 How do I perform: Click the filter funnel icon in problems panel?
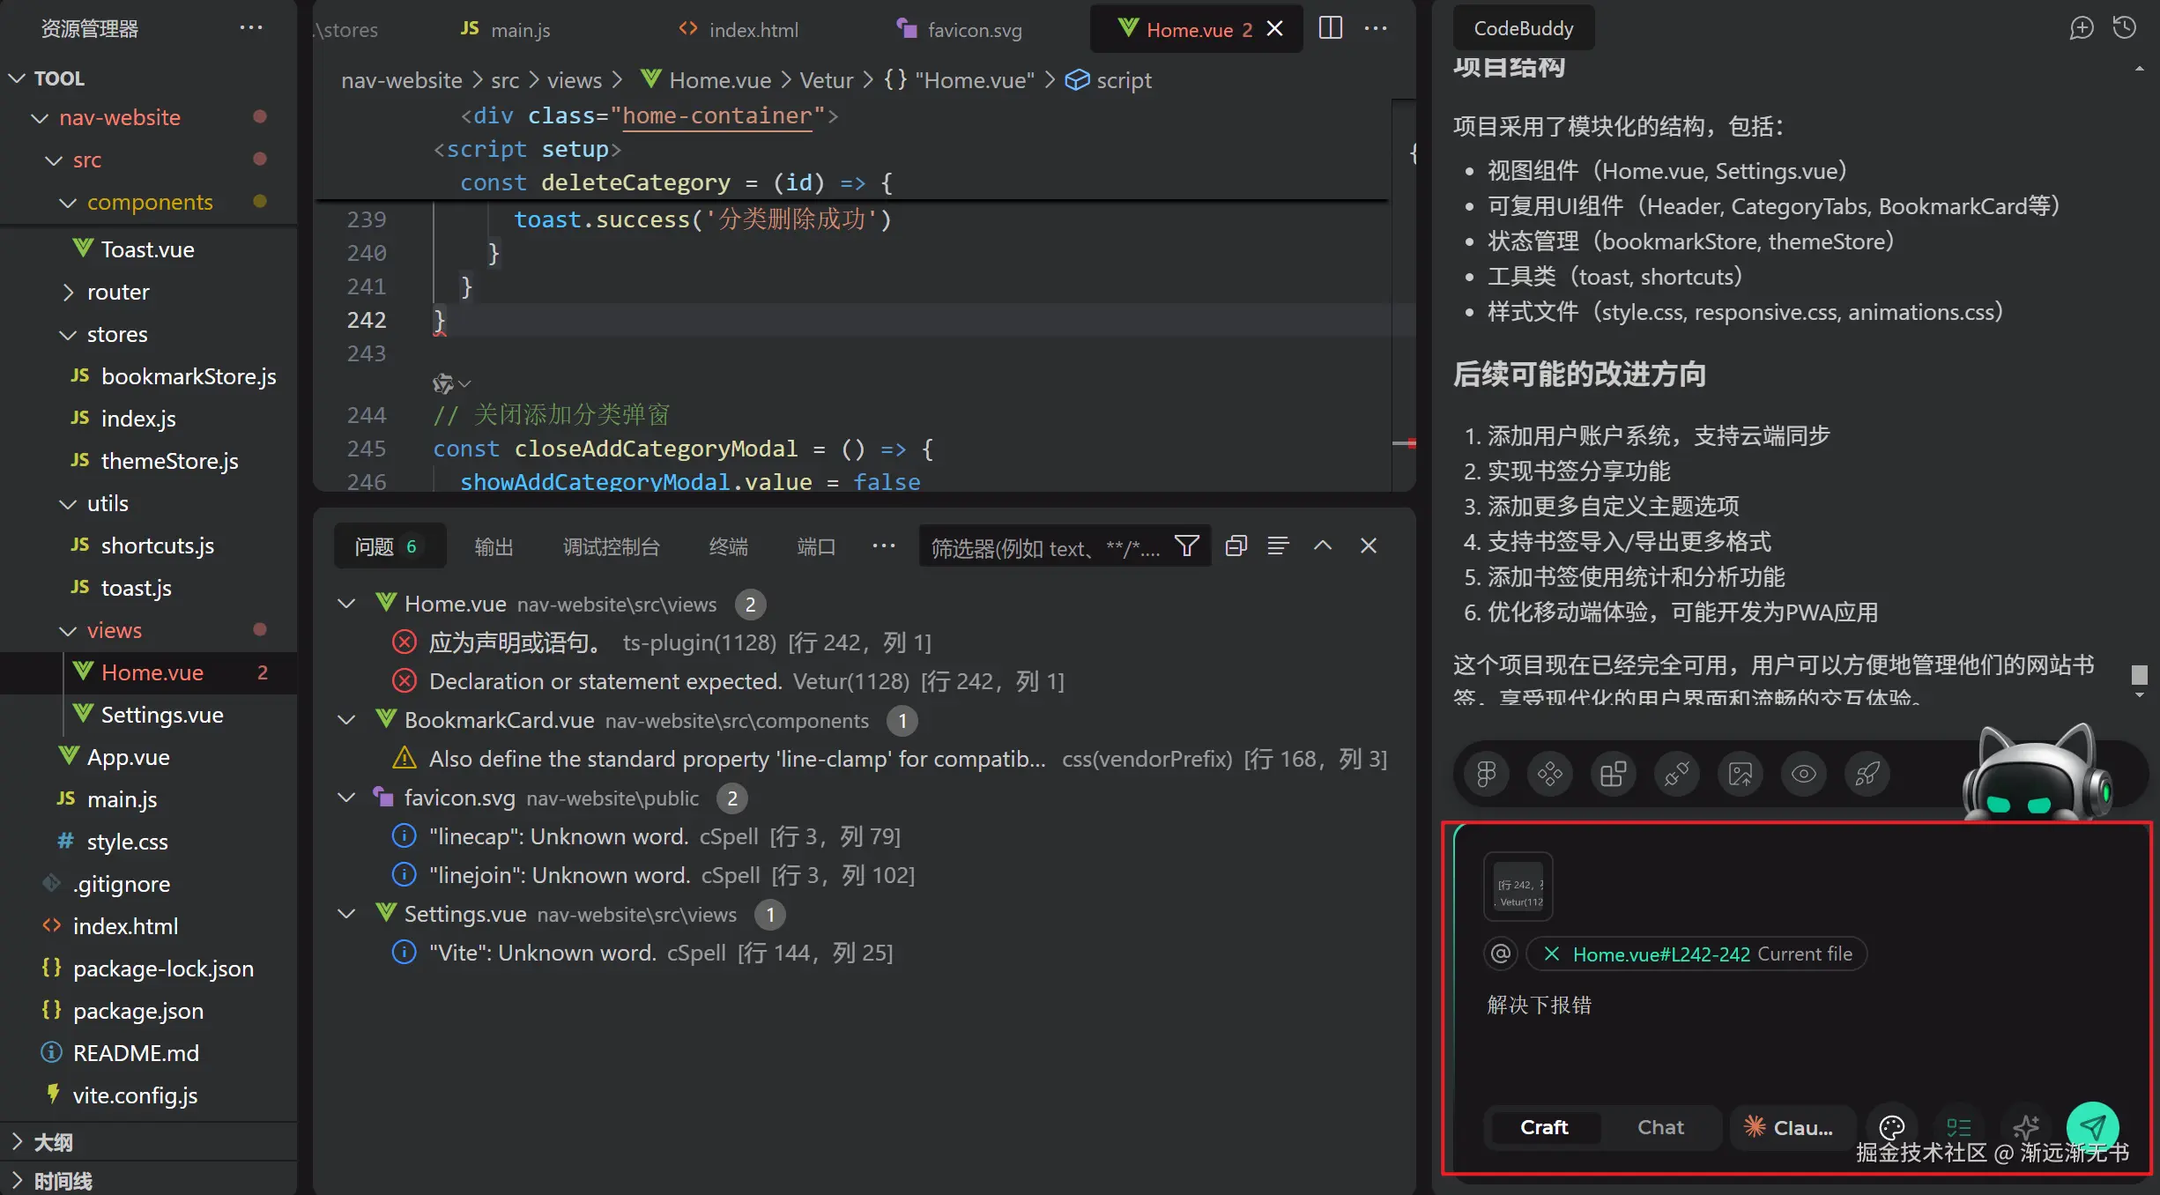point(1186,546)
